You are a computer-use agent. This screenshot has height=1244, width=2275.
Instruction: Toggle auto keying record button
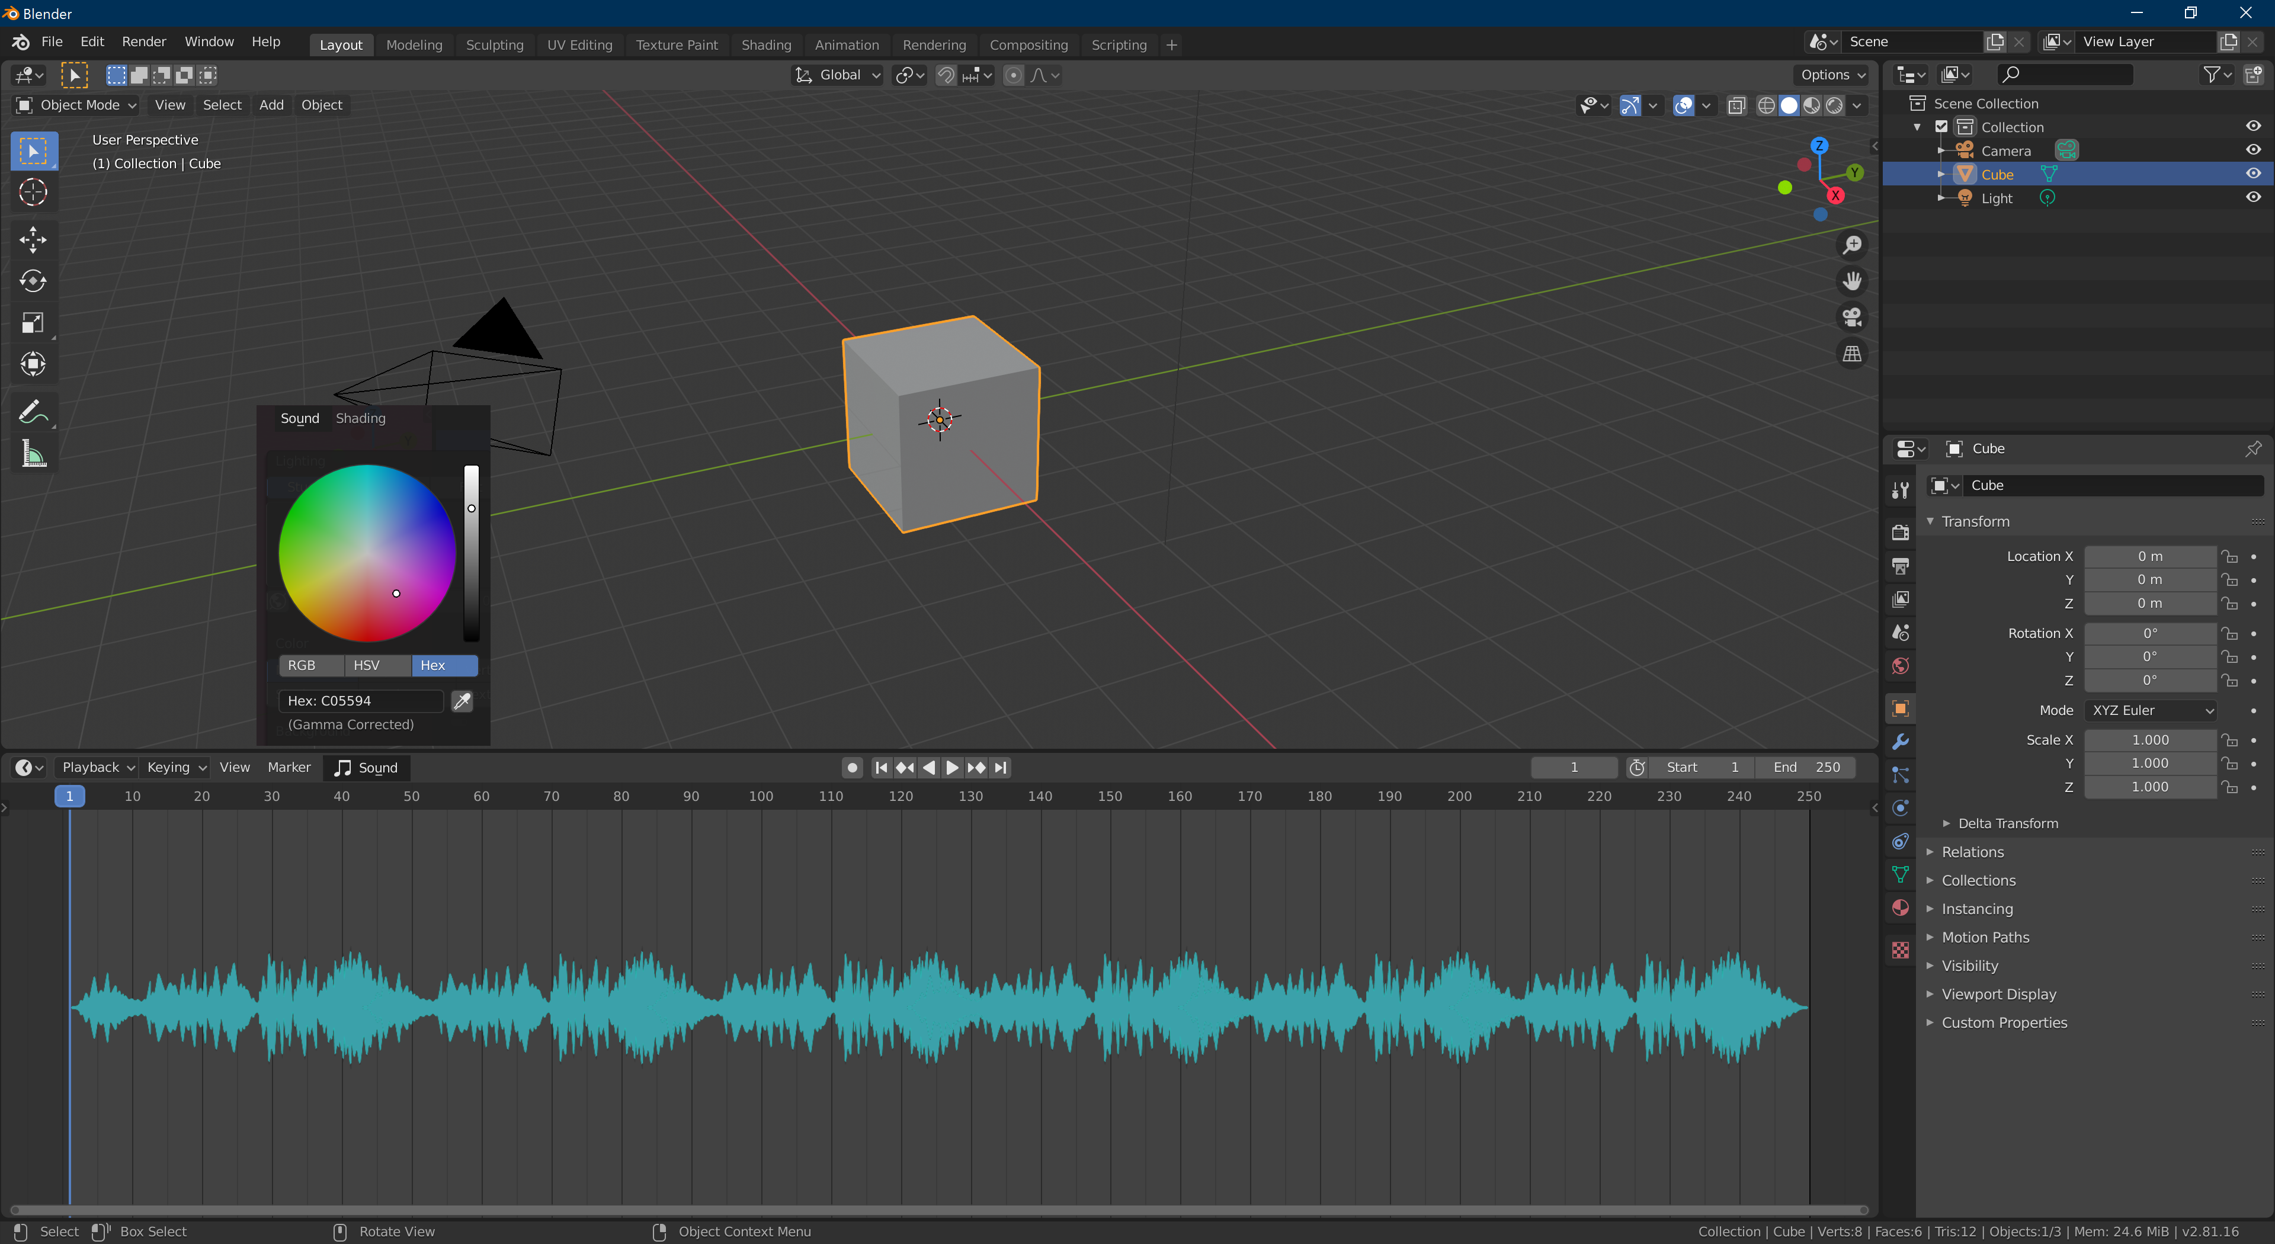[x=851, y=767]
